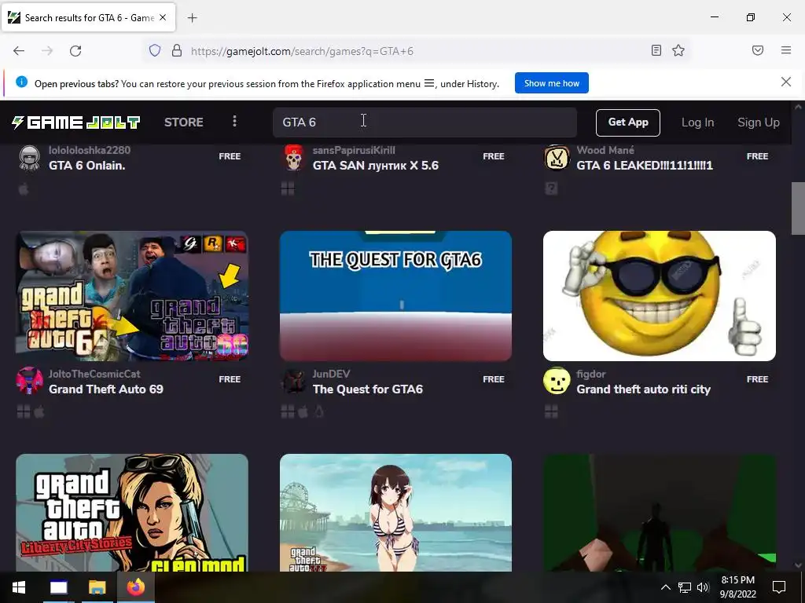Open the smiley emoji game thumbnail
Viewport: 805px width, 603px height.
660,296
